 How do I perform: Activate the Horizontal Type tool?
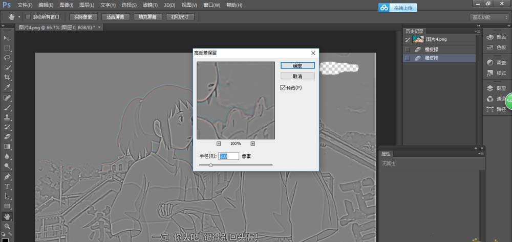(7, 186)
